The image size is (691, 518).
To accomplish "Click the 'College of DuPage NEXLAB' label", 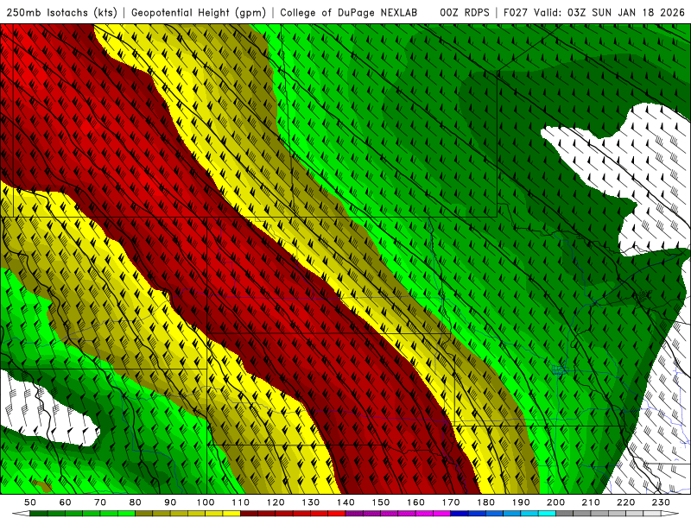I will point(348,13).
